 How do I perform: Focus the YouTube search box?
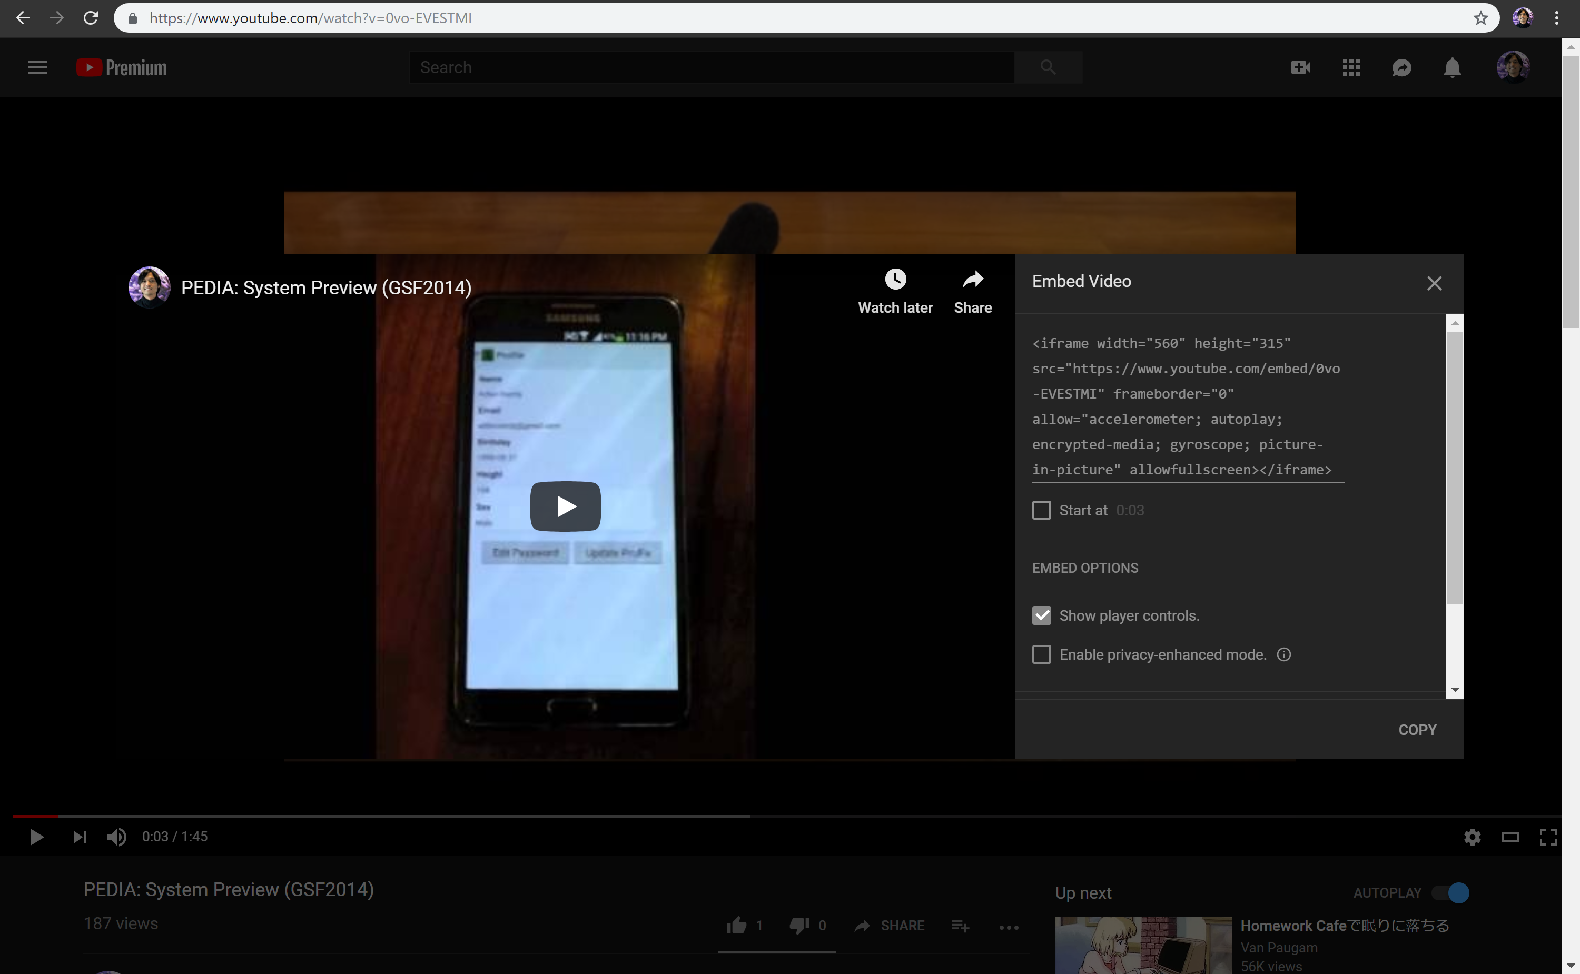[712, 67]
